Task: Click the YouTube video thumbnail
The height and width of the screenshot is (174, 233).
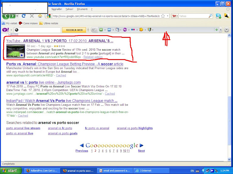Action: [x=16, y=51]
